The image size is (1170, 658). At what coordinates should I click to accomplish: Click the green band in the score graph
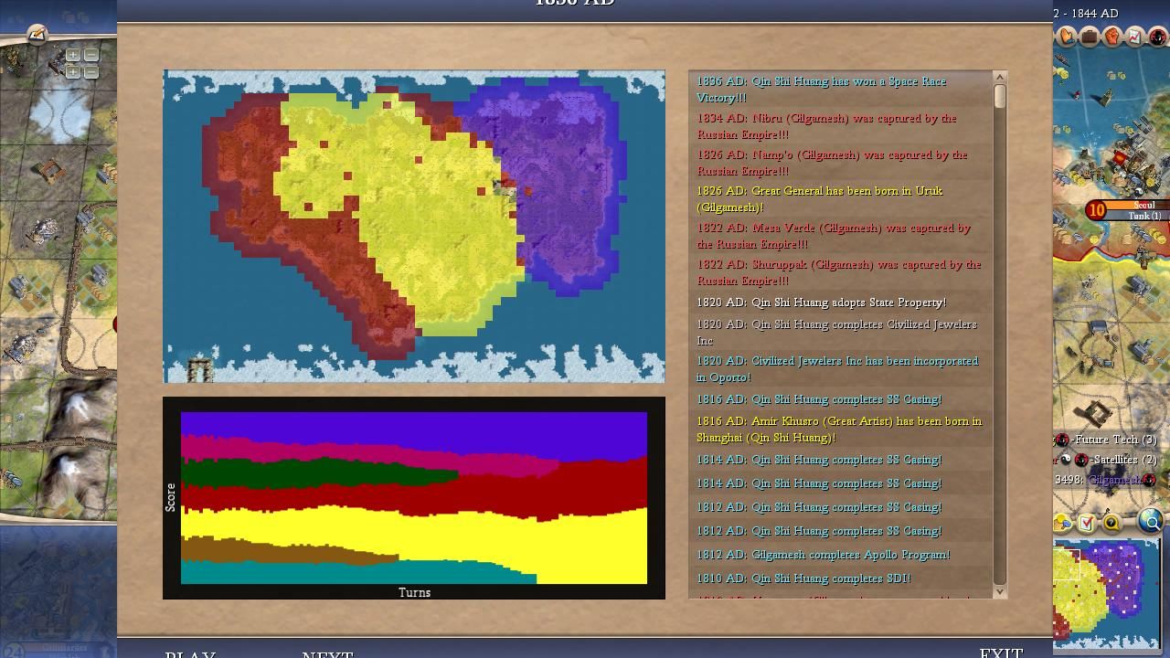[320, 472]
